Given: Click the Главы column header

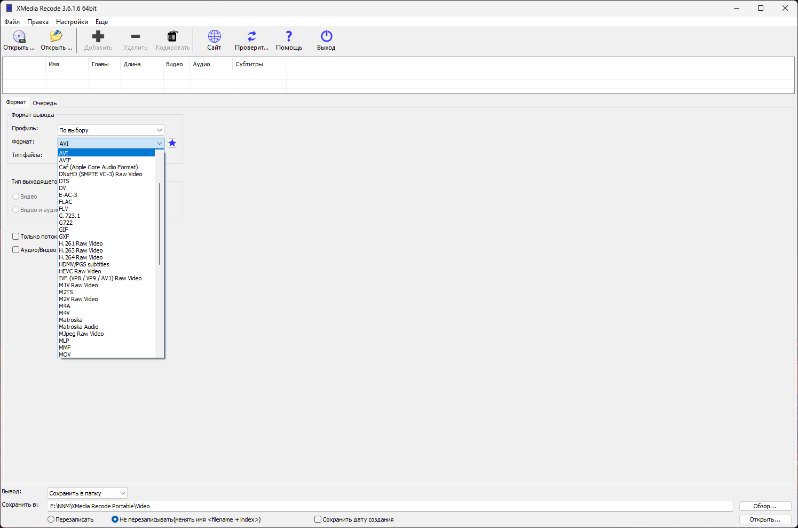Looking at the screenshot, I should [x=105, y=64].
